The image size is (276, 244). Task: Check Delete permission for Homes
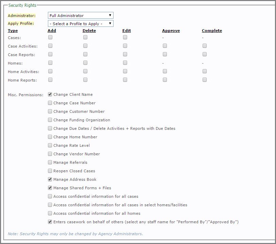[x=85, y=63]
